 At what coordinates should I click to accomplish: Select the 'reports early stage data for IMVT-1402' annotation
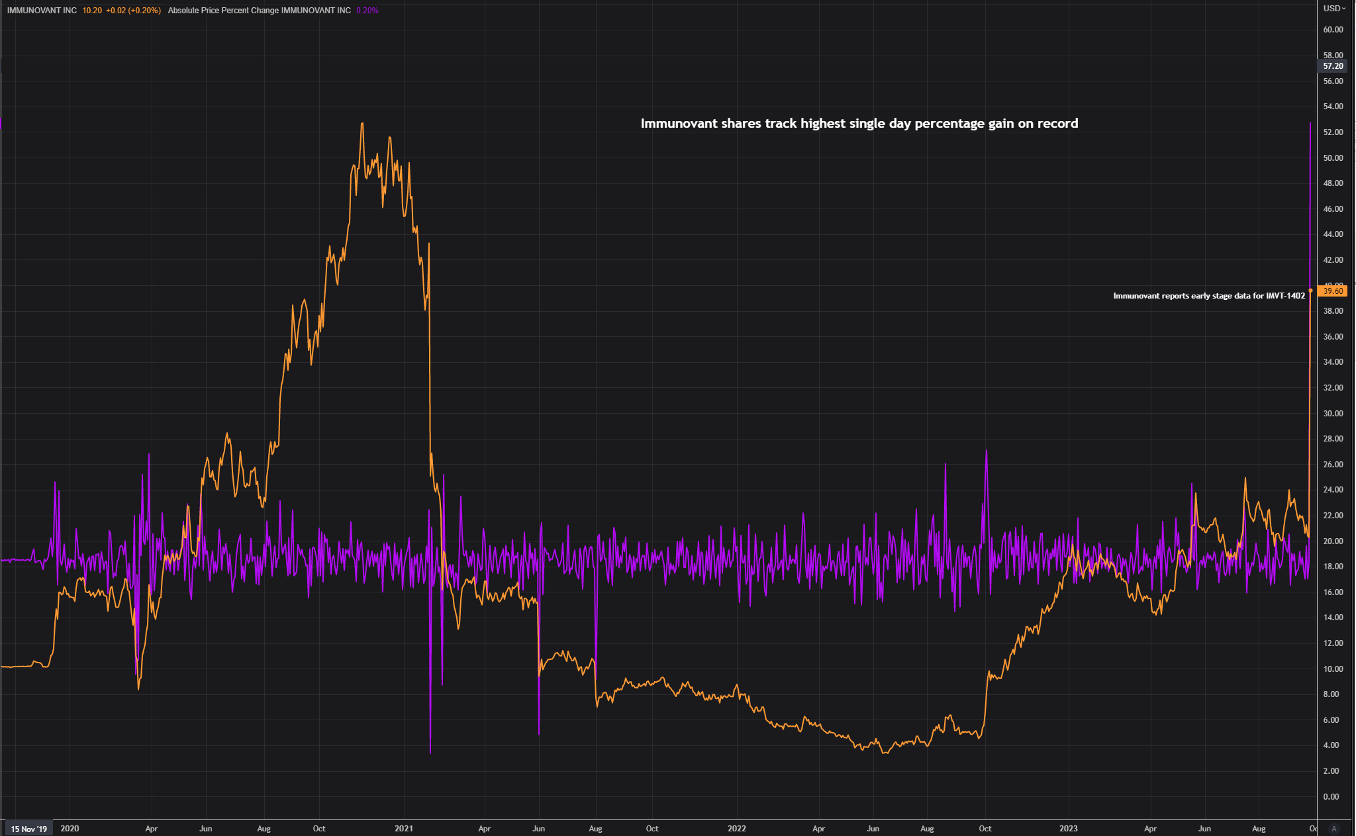point(1209,296)
